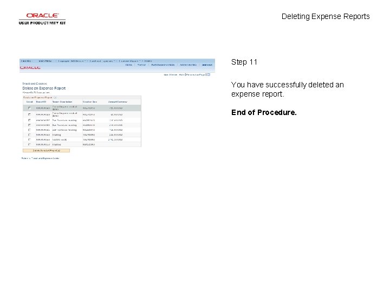Image resolution: width=390 pixels, height=293 pixels.
Task: Click the Delete breadcrumb item
Action: 148,61
